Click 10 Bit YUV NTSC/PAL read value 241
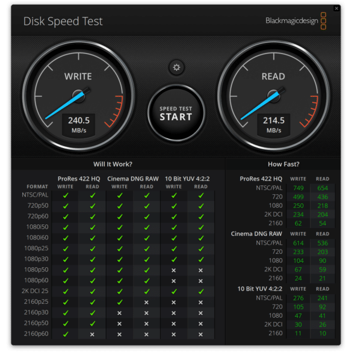This screenshot has height=352, width=352. pyautogui.click(x=323, y=298)
